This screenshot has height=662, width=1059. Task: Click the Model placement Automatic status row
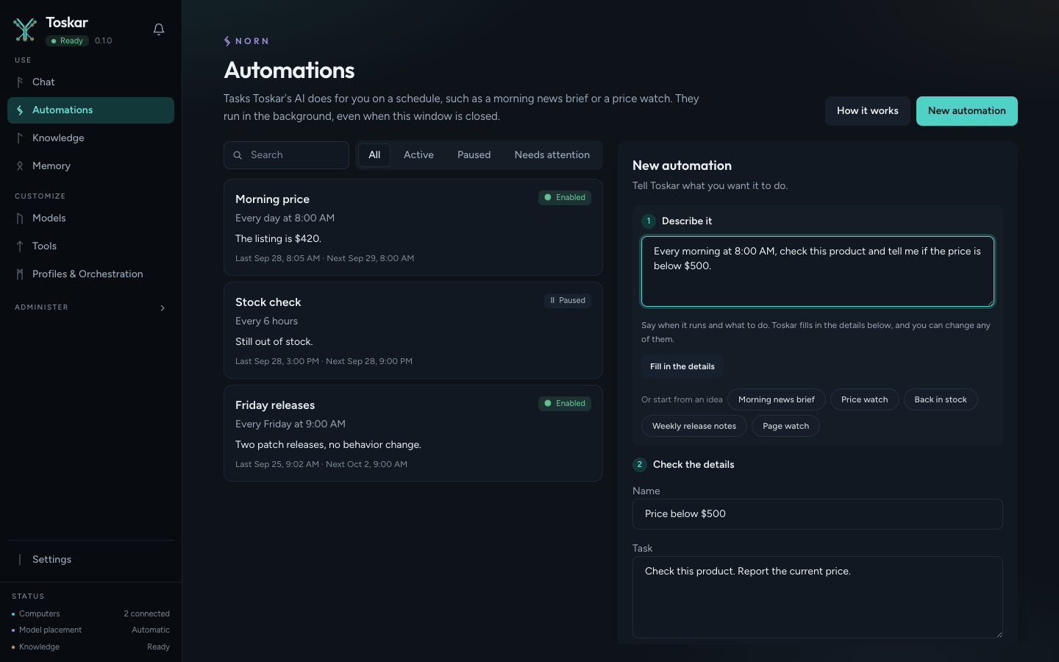[x=90, y=630]
